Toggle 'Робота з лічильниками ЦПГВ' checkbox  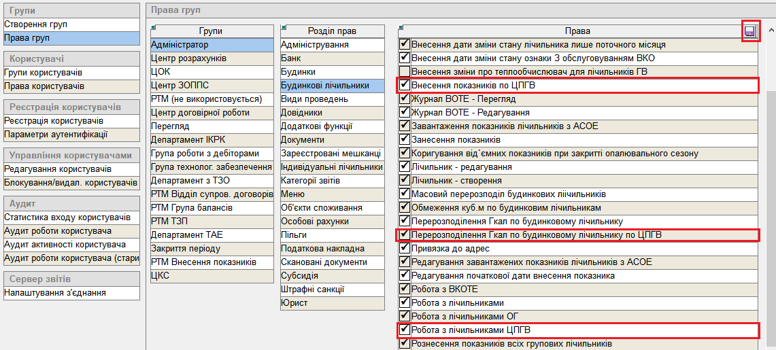pyautogui.click(x=405, y=330)
